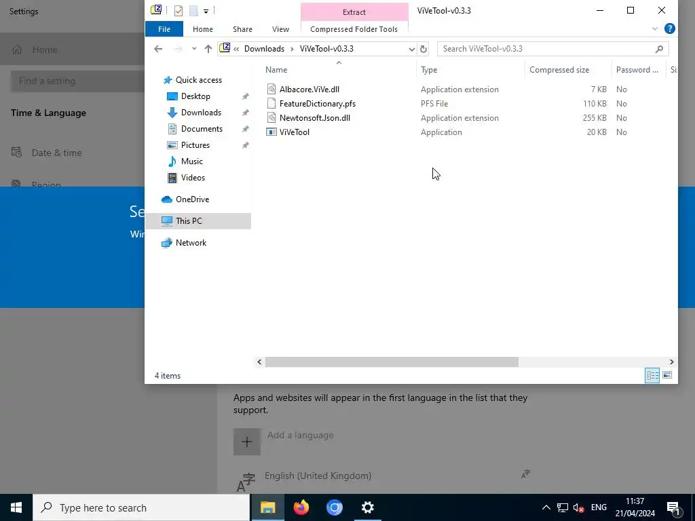Go up one folder level
This screenshot has width=695, height=521.
coord(208,49)
